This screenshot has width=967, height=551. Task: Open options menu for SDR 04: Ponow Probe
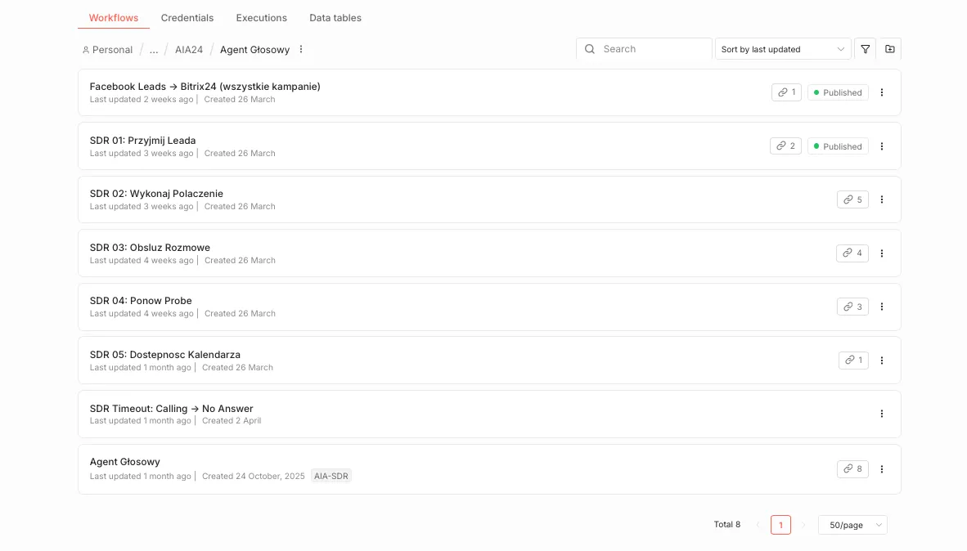(882, 307)
